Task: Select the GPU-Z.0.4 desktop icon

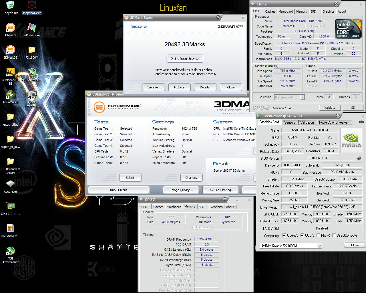Action: click(10, 209)
